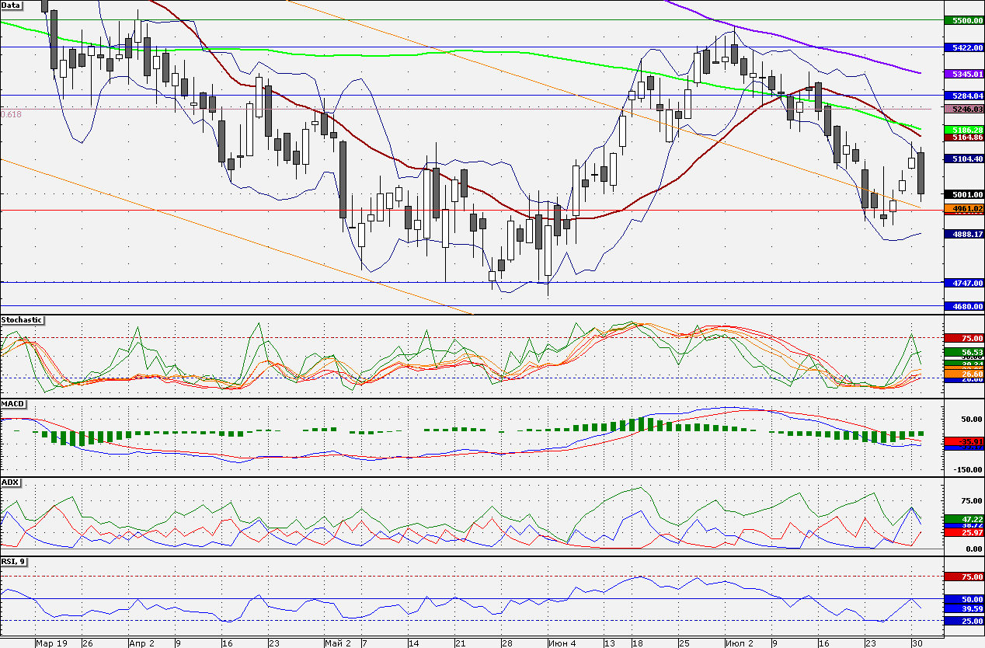Click the 5186.28 bright green price tag

[963, 129]
